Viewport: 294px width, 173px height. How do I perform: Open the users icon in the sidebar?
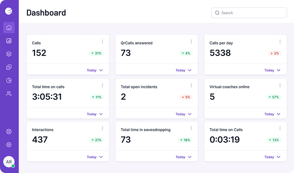pos(9,93)
